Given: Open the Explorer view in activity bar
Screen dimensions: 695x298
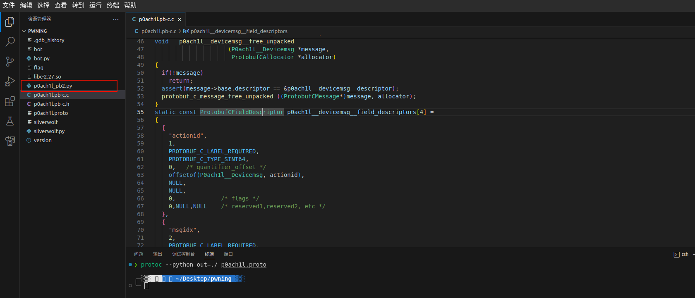Looking at the screenshot, I should 10,21.
